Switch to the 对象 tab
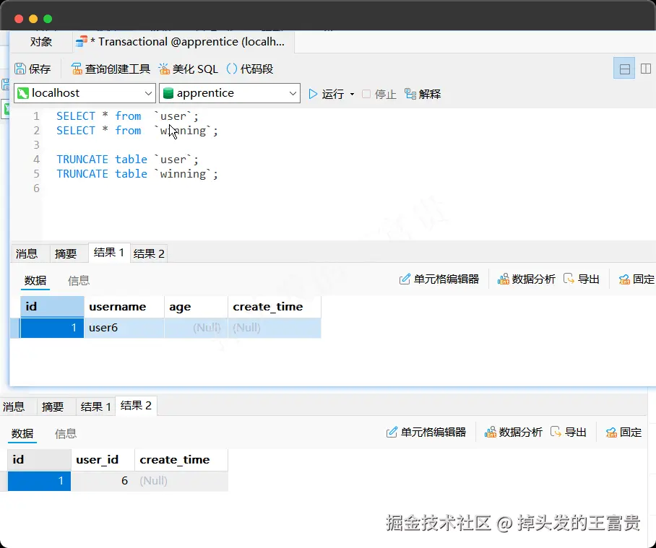 click(x=41, y=42)
